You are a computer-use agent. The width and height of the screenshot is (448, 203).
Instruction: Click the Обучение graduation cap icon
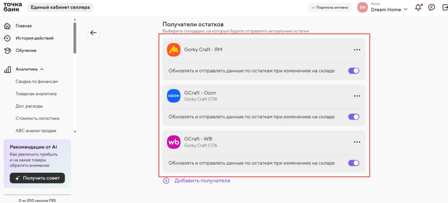point(7,51)
